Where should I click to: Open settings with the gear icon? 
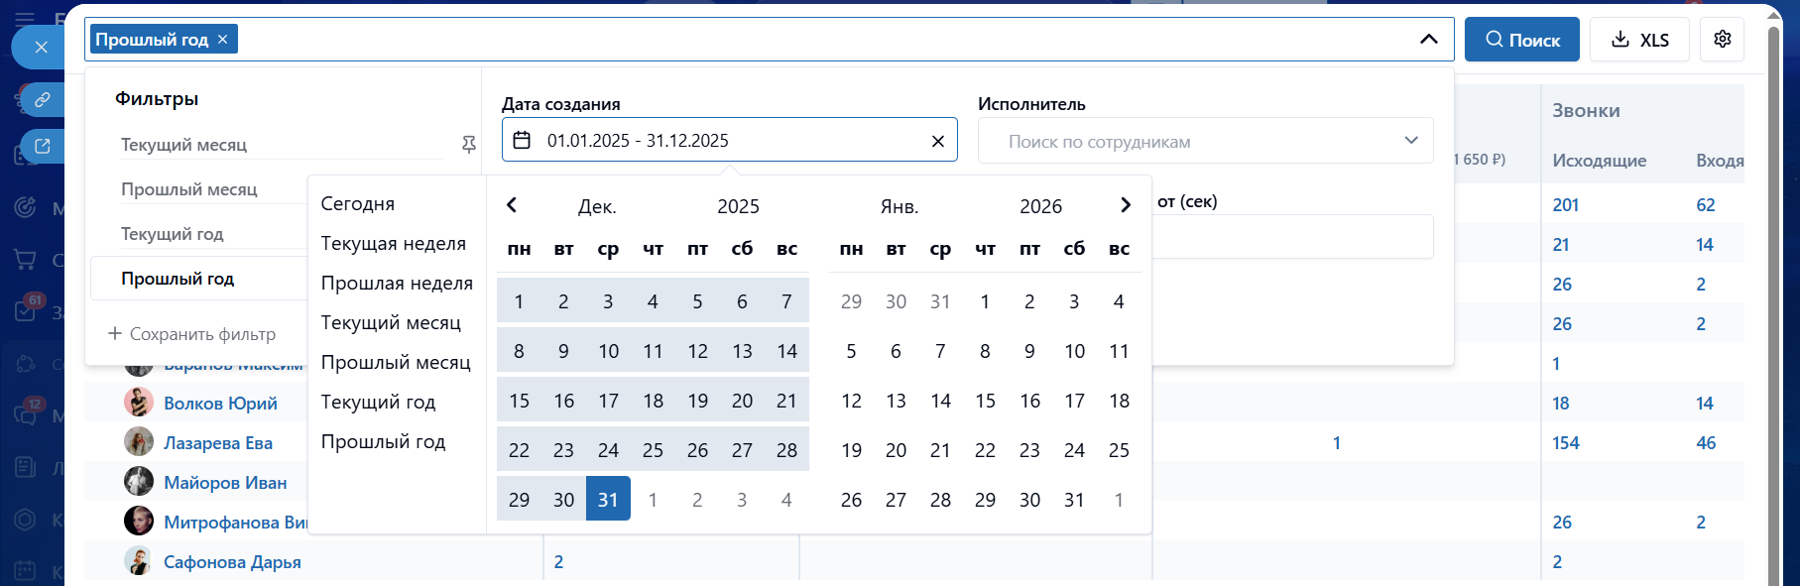coord(1723,39)
